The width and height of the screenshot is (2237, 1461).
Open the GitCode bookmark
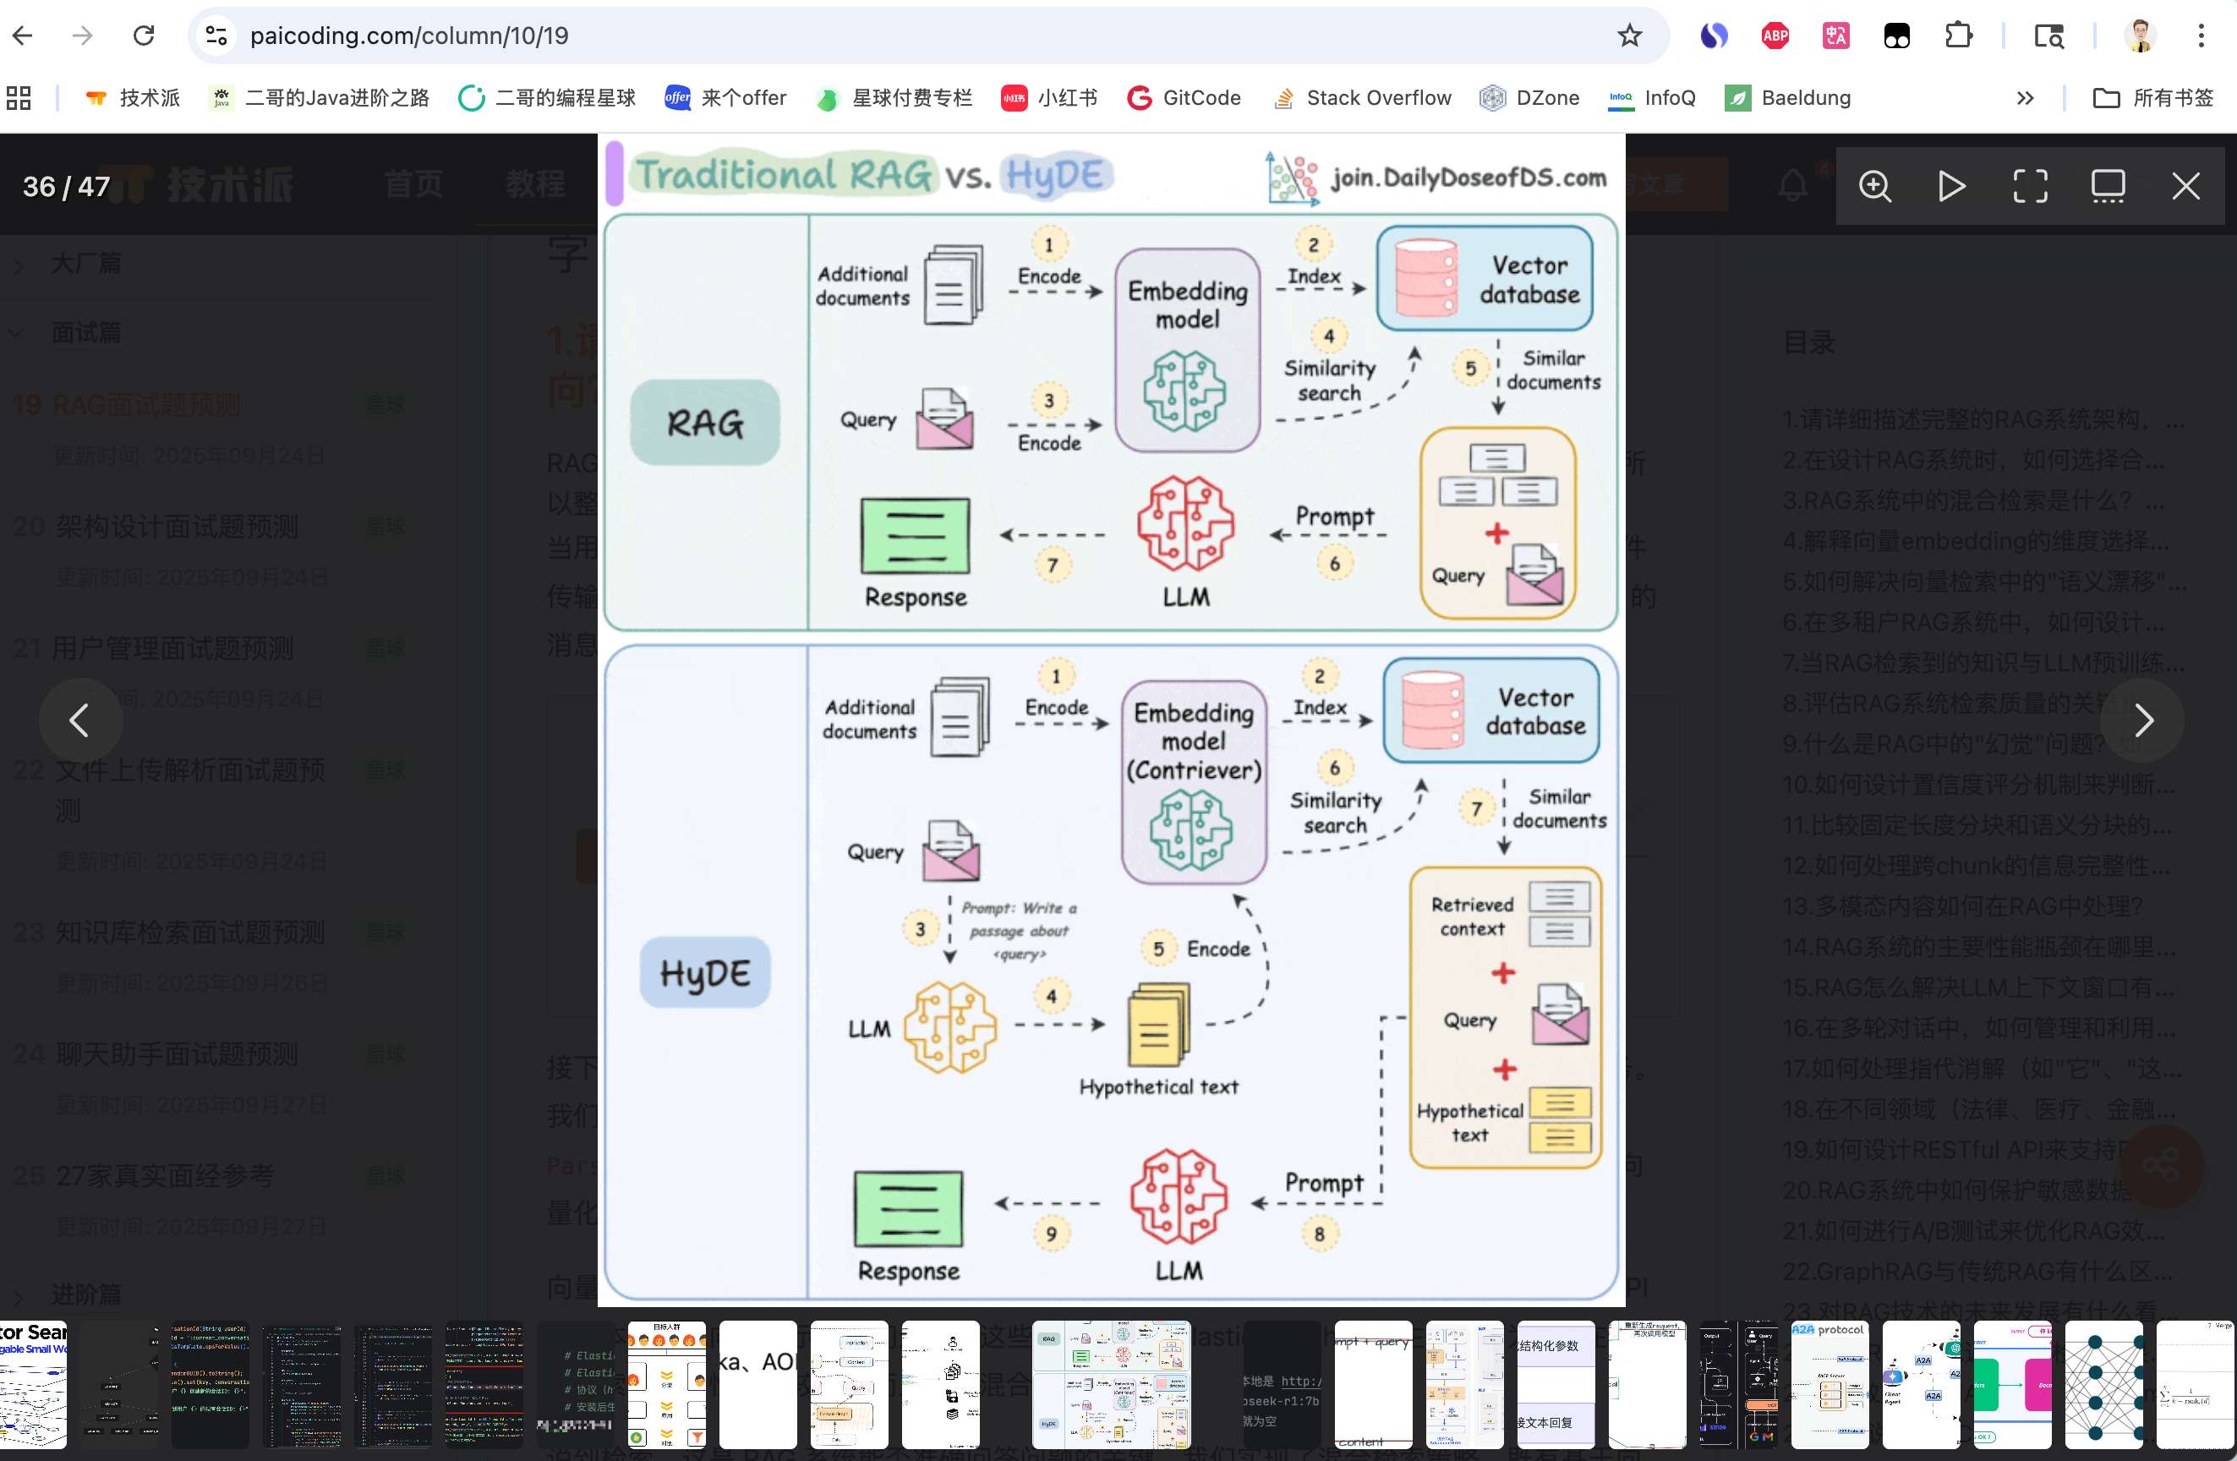[1184, 98]
